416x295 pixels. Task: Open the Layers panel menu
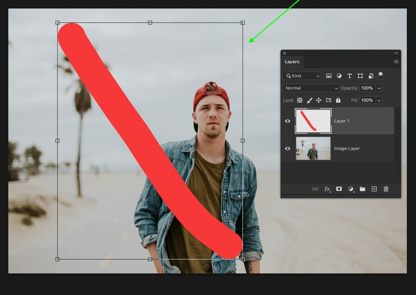396,62
